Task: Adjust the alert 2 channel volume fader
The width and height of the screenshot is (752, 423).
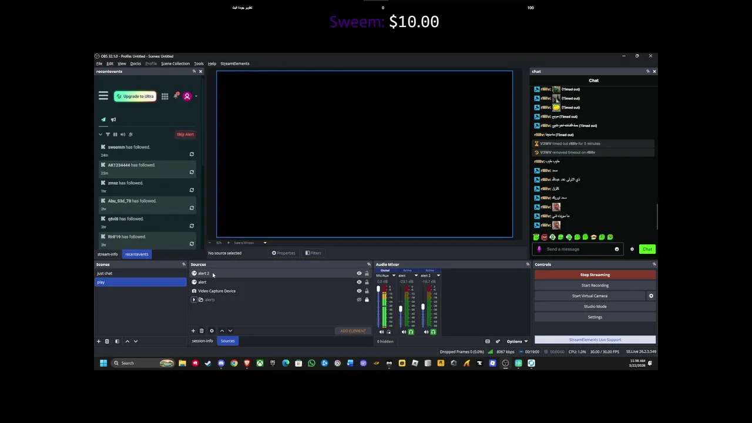Action: (422, 307)
